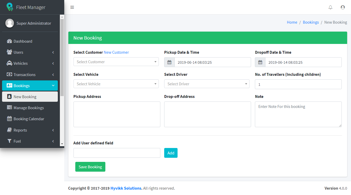Click the Super Administrator avatar

point(10,23)
